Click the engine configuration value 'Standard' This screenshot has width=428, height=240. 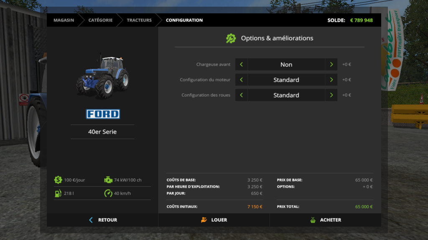point(286,80)
